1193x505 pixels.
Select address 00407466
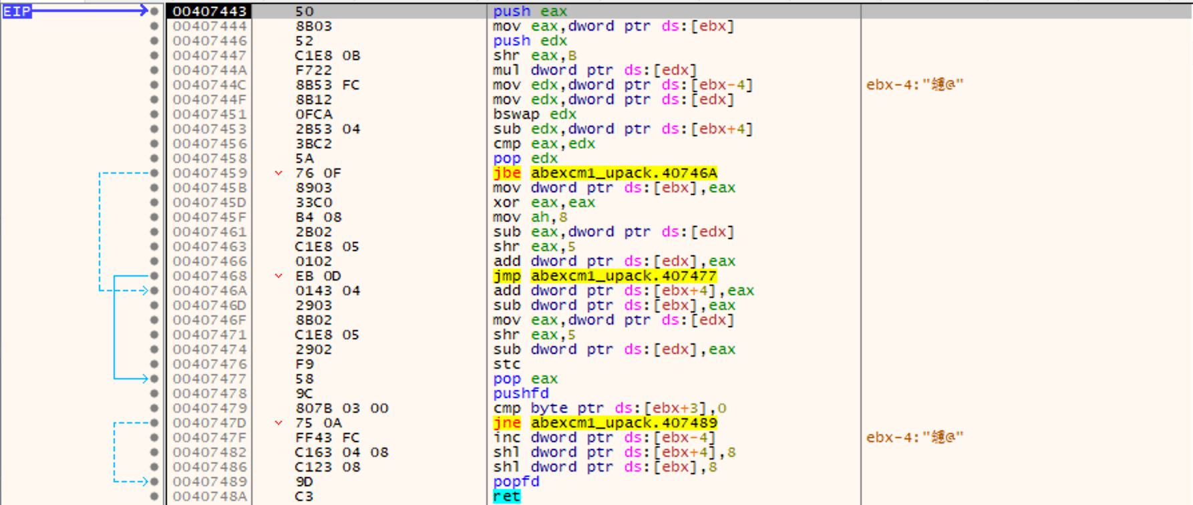click(210, 261)
